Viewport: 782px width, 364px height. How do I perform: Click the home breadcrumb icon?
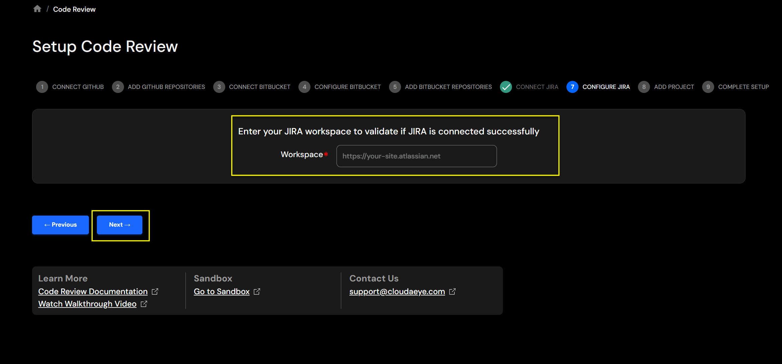click(37, 9)
